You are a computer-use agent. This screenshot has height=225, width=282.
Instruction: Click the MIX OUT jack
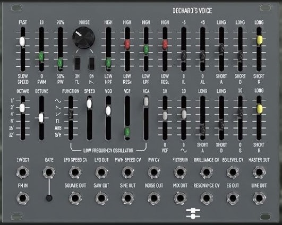180,198
